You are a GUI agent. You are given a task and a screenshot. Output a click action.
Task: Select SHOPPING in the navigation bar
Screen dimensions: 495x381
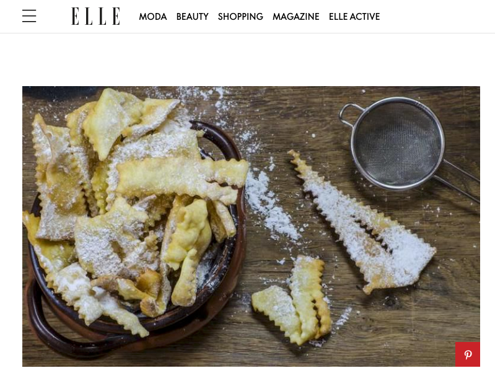click(240, 16)
